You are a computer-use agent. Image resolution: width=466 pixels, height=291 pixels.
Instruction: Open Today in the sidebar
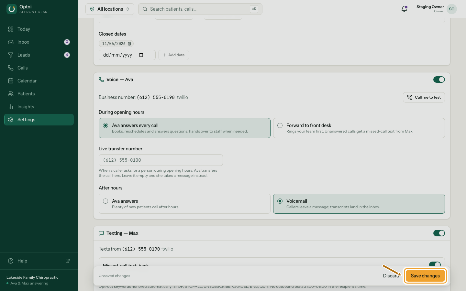[39, 29]
